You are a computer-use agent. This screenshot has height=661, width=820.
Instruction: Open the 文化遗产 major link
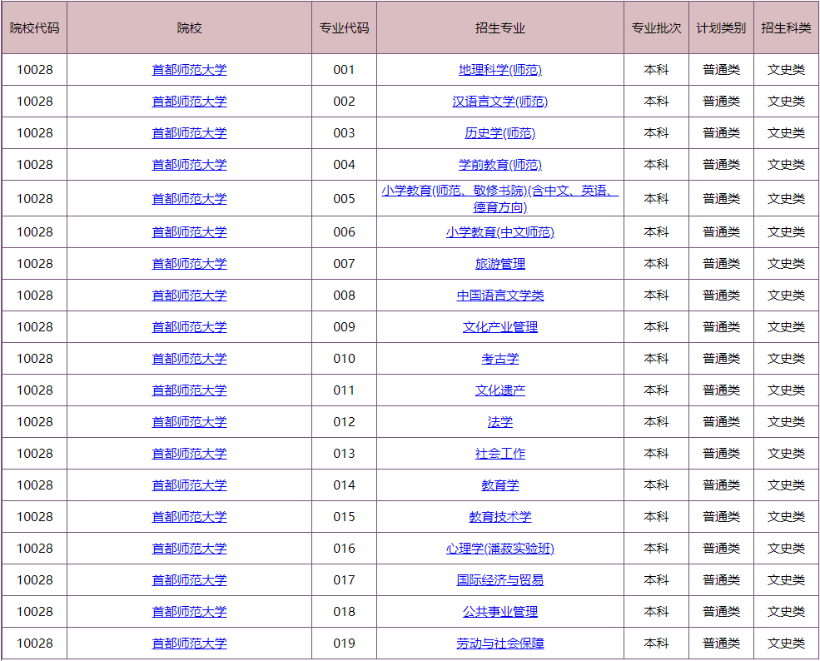pos(500,390)
